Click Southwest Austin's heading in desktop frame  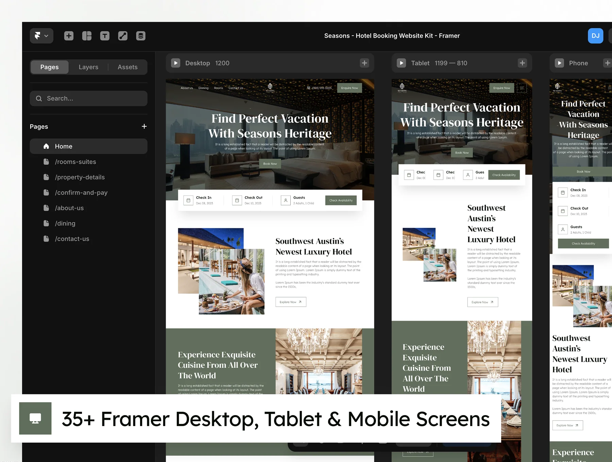pos(313,246)
